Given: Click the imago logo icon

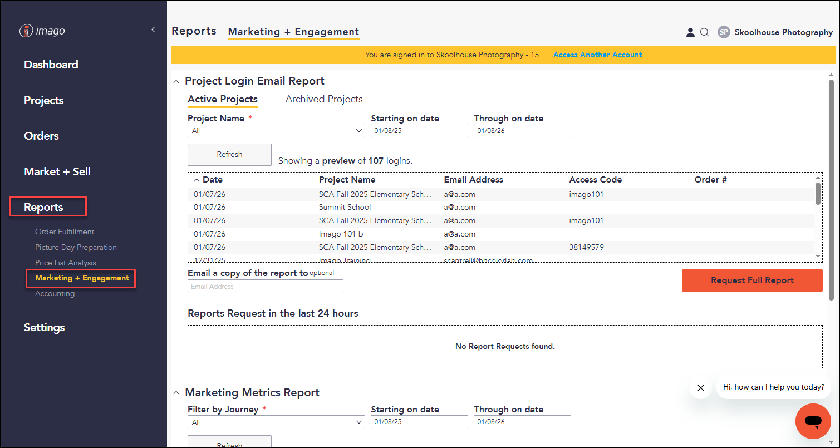Looking at the screenshot, I should (26, 31).
